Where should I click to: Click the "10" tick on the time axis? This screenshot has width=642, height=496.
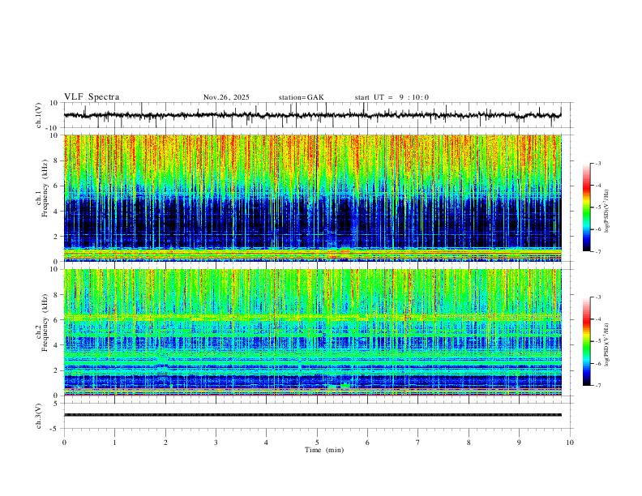click(x=570, y=443)
